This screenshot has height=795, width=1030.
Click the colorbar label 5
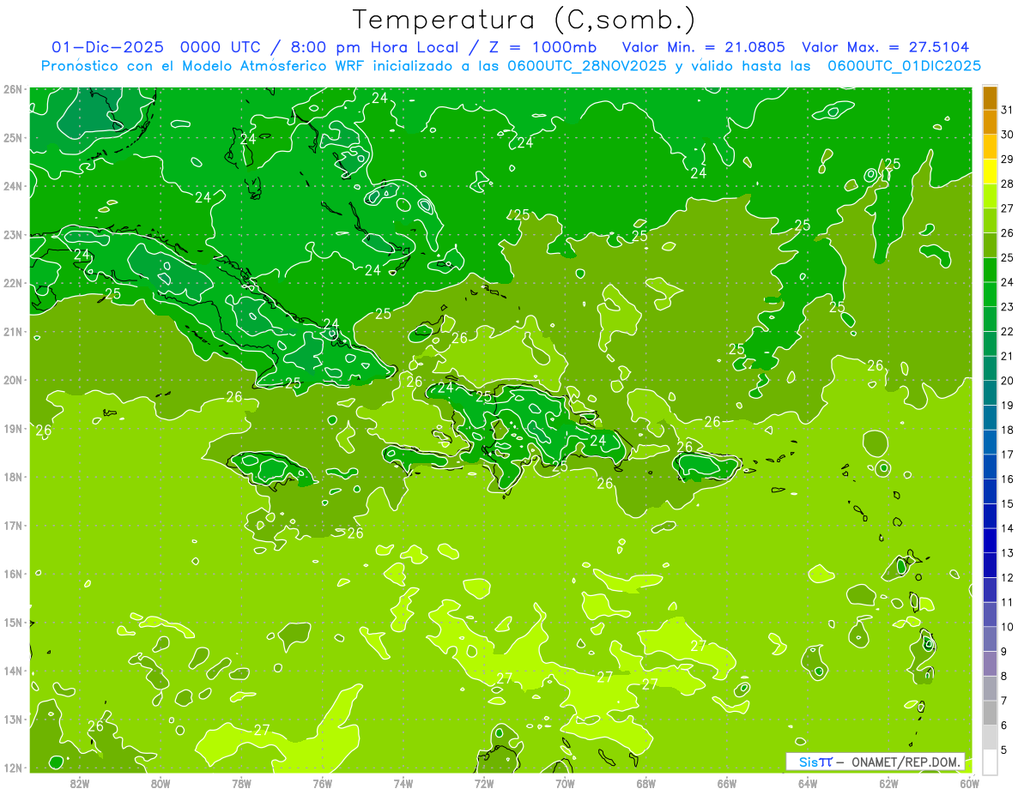coord(1003,750)
